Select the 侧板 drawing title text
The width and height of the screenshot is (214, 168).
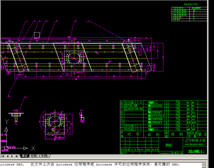click(169, 145)
